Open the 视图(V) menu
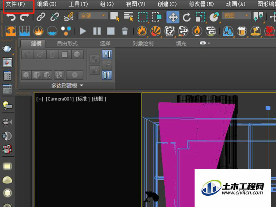 [136, 4]
